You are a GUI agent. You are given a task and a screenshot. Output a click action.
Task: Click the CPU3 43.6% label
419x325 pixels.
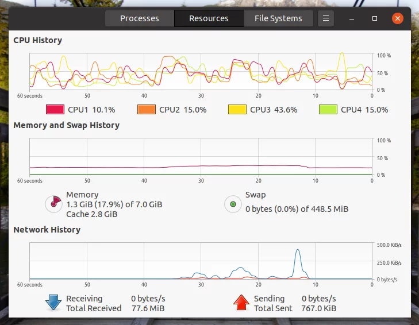point(274,110)
